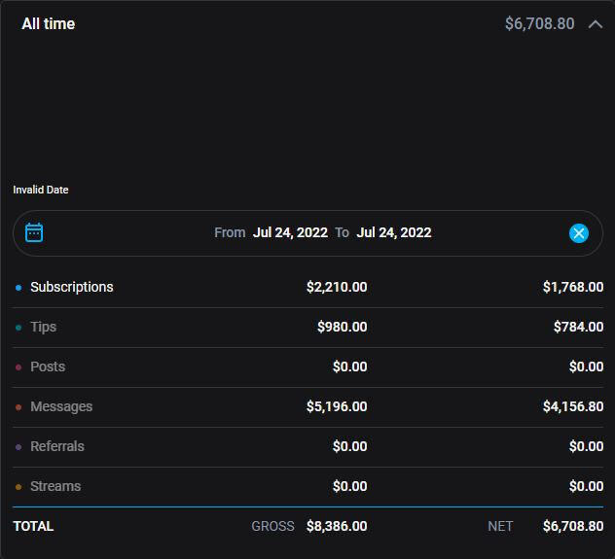Collapse the All time section chevron
This screenshot has width=615, height=559.
pos(596,23)
